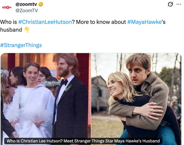
Task: Open the three-dot more options menu
Action: point(179,4)
